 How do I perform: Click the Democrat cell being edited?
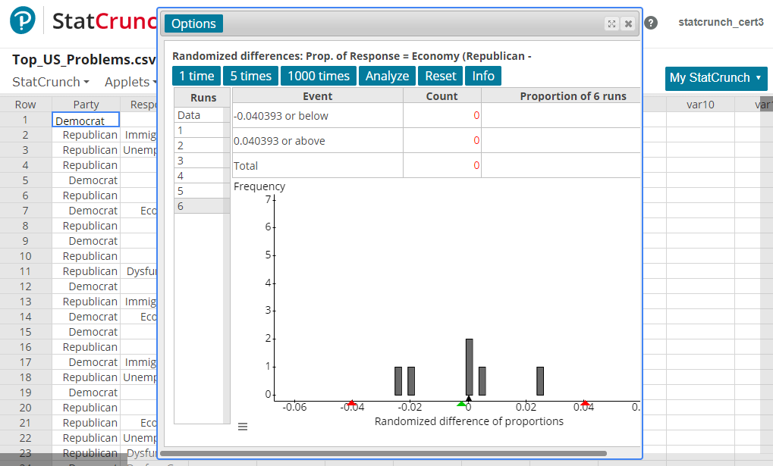(x=85, y=120)
